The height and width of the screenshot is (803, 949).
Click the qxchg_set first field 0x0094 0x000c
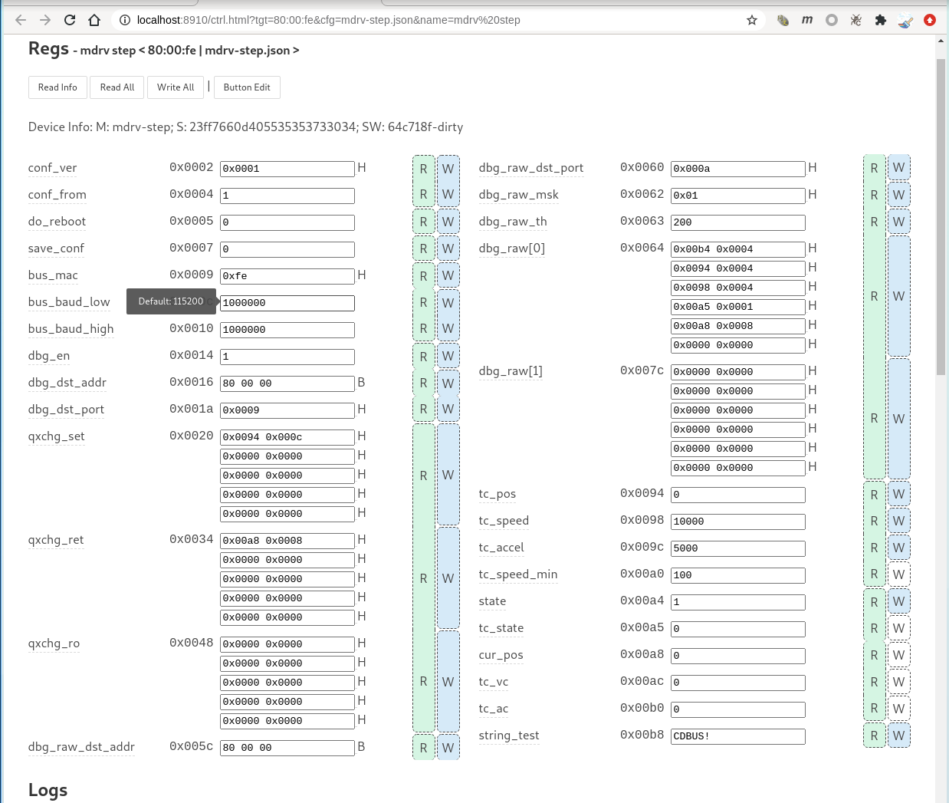[x=287, y=437]
